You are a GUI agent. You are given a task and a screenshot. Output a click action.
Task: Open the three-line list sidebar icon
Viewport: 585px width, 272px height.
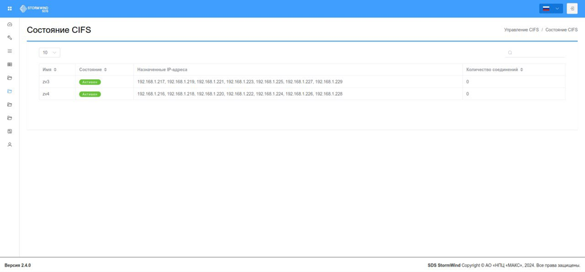click(10, 51)
